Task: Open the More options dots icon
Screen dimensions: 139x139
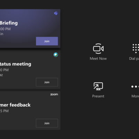Action: (135, 87)
